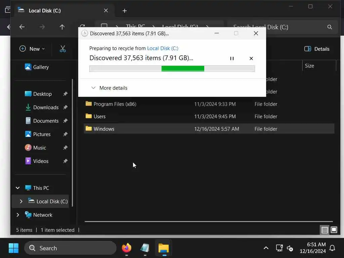Click the network status tray icon

click(x=279, y=248)
